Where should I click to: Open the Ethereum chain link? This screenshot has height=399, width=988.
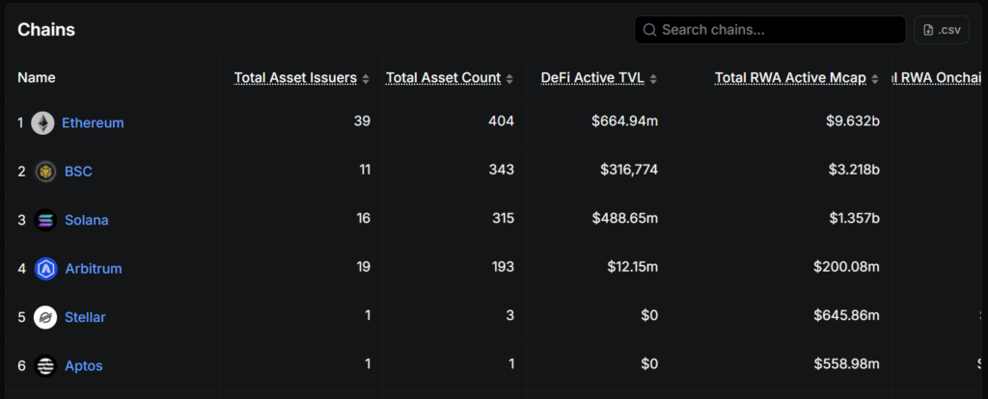pos(93,122)
